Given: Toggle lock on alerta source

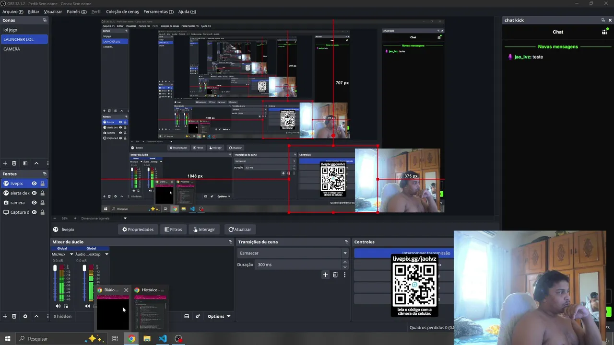Looking at the screenshot, I should pyautogui.click(x=42, y=193).
